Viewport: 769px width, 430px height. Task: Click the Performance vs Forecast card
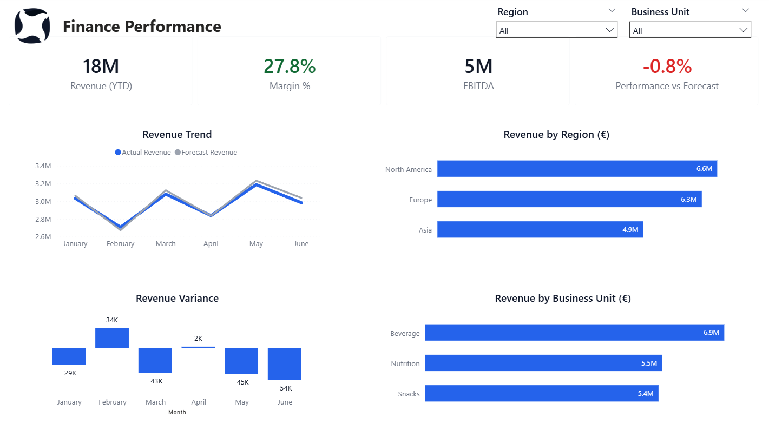[x=666, y=71]
